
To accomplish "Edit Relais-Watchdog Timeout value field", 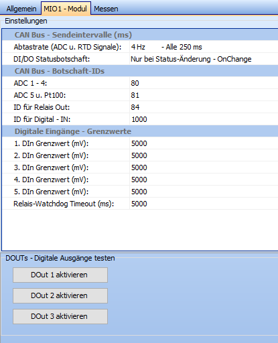I will 204,204.
